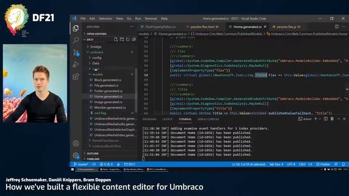
Task: Open Block.generated.cs file
Action: 108,80
